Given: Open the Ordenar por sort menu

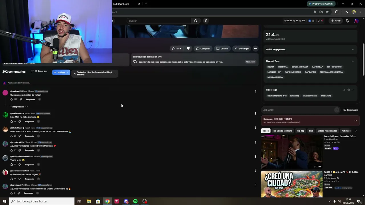Looking at the screenshot, I should [x=39, y=71].
